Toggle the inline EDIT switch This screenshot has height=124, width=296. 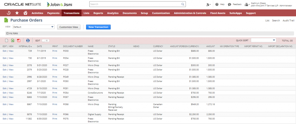[x=45, y=41]
